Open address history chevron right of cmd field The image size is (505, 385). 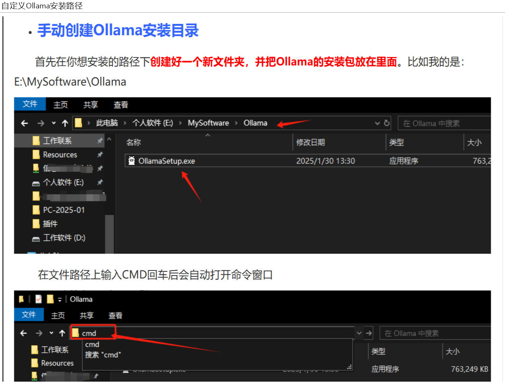359,333
